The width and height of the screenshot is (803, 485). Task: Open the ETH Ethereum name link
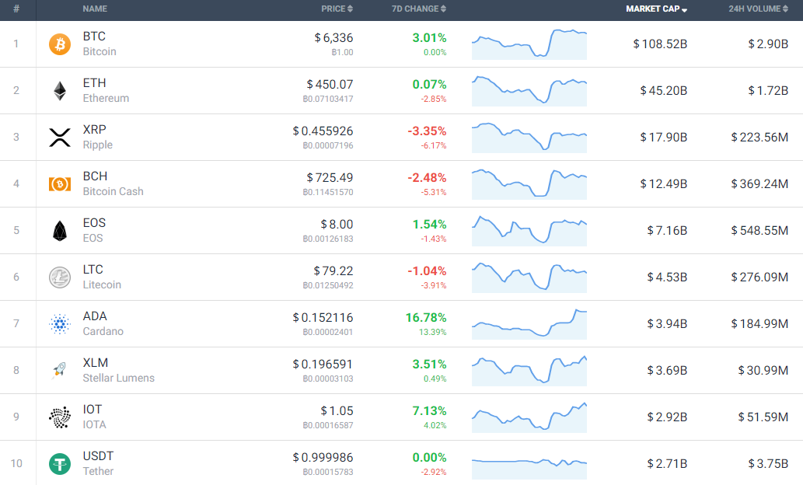(106, 90)
